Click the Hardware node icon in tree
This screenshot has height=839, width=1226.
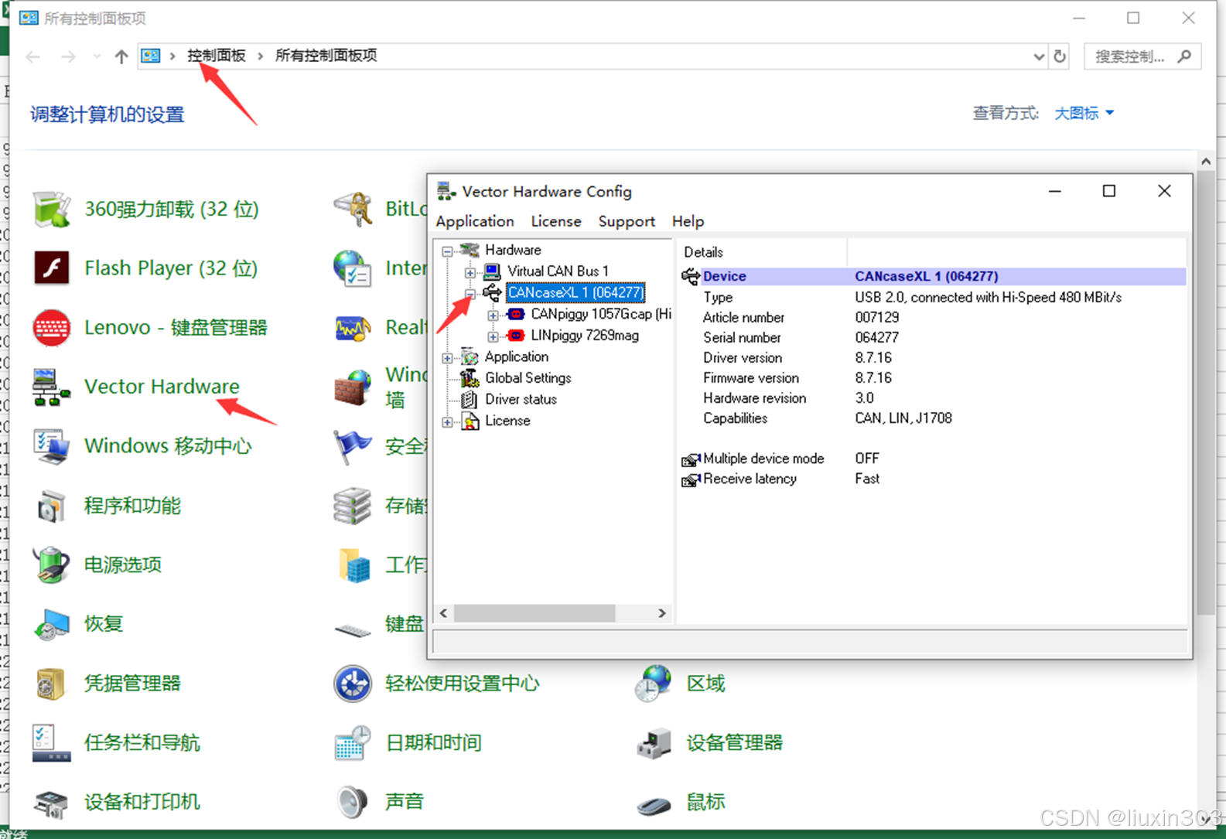pyautogui.click(x=470, y=250)
